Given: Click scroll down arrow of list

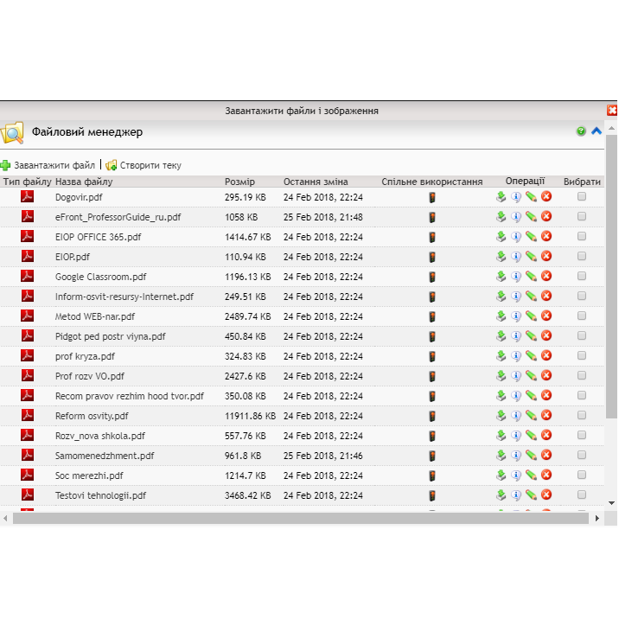Looking at the screenshot, I should tap(611, 503).
